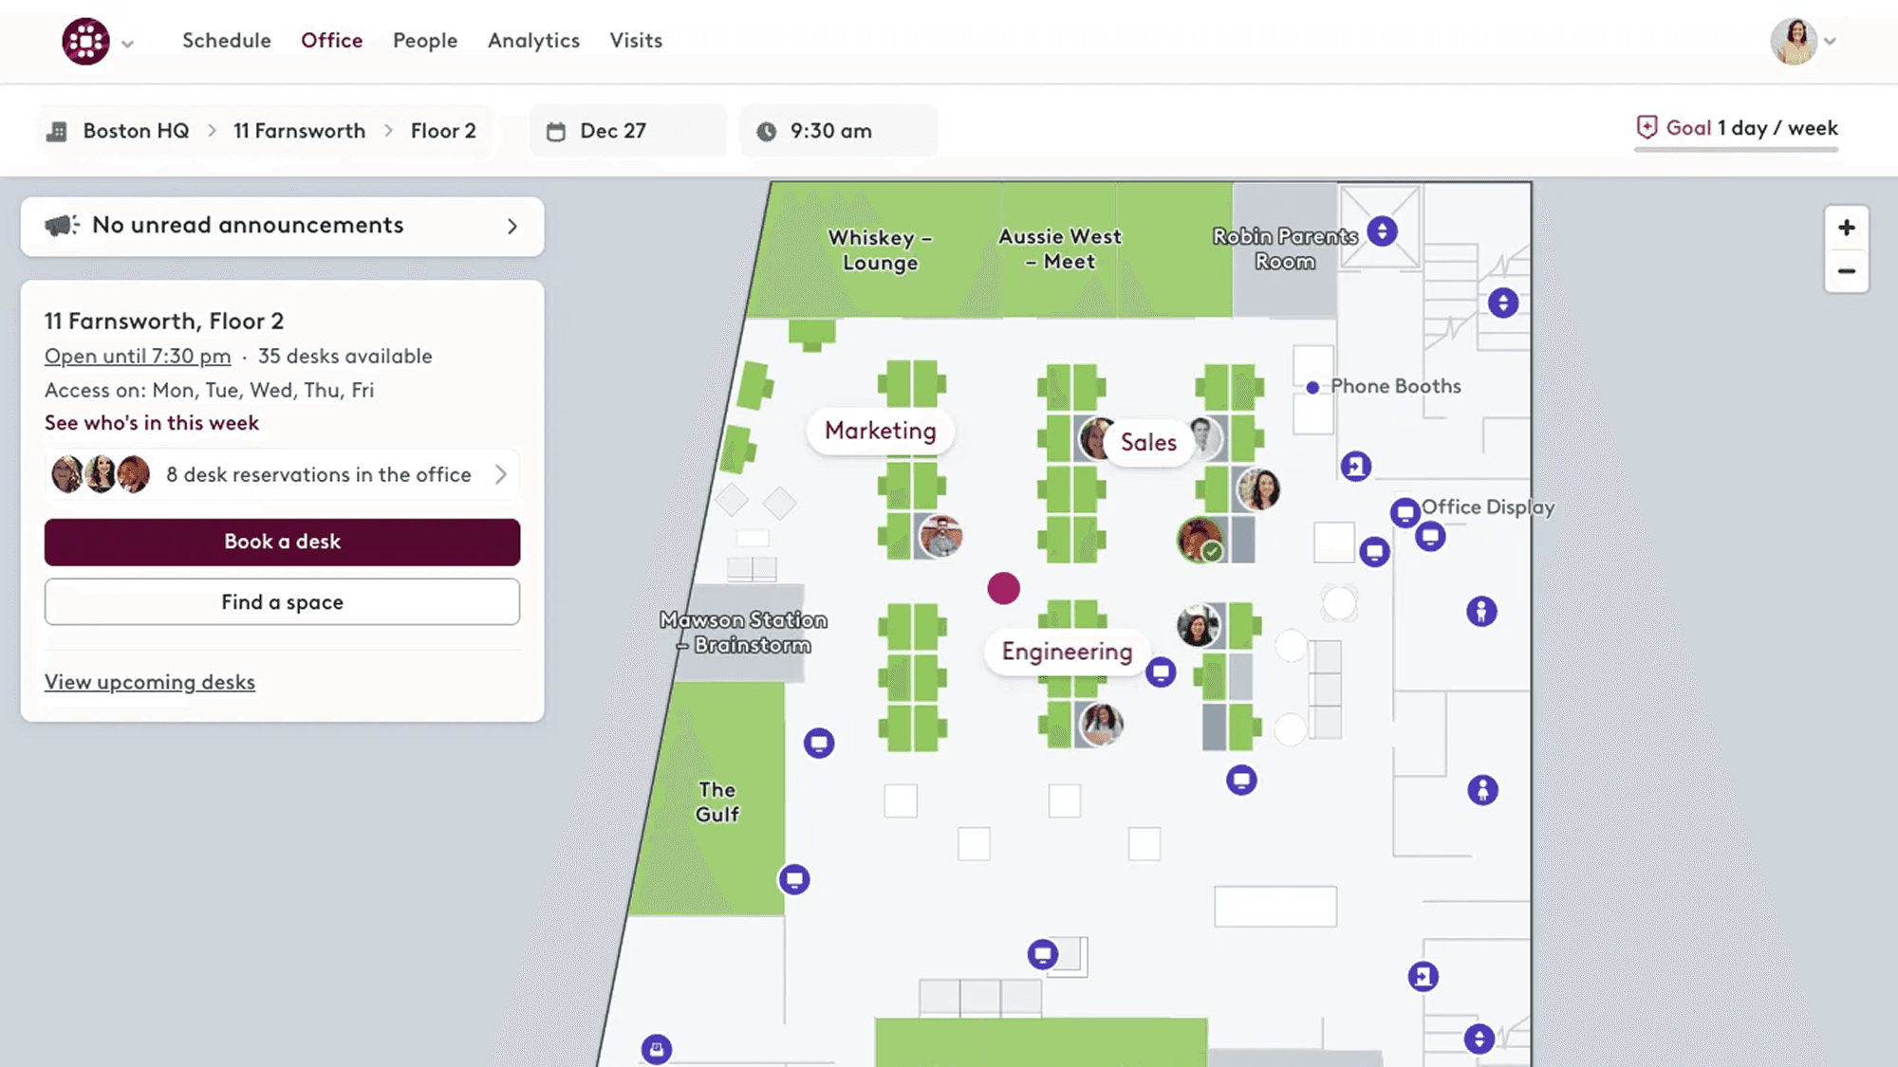Select the Office Display monitor icon
This screenshot has height=1067, width=1898.
pos(1405,510)
